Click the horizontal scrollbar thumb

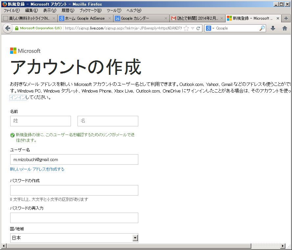coord(129,246)
